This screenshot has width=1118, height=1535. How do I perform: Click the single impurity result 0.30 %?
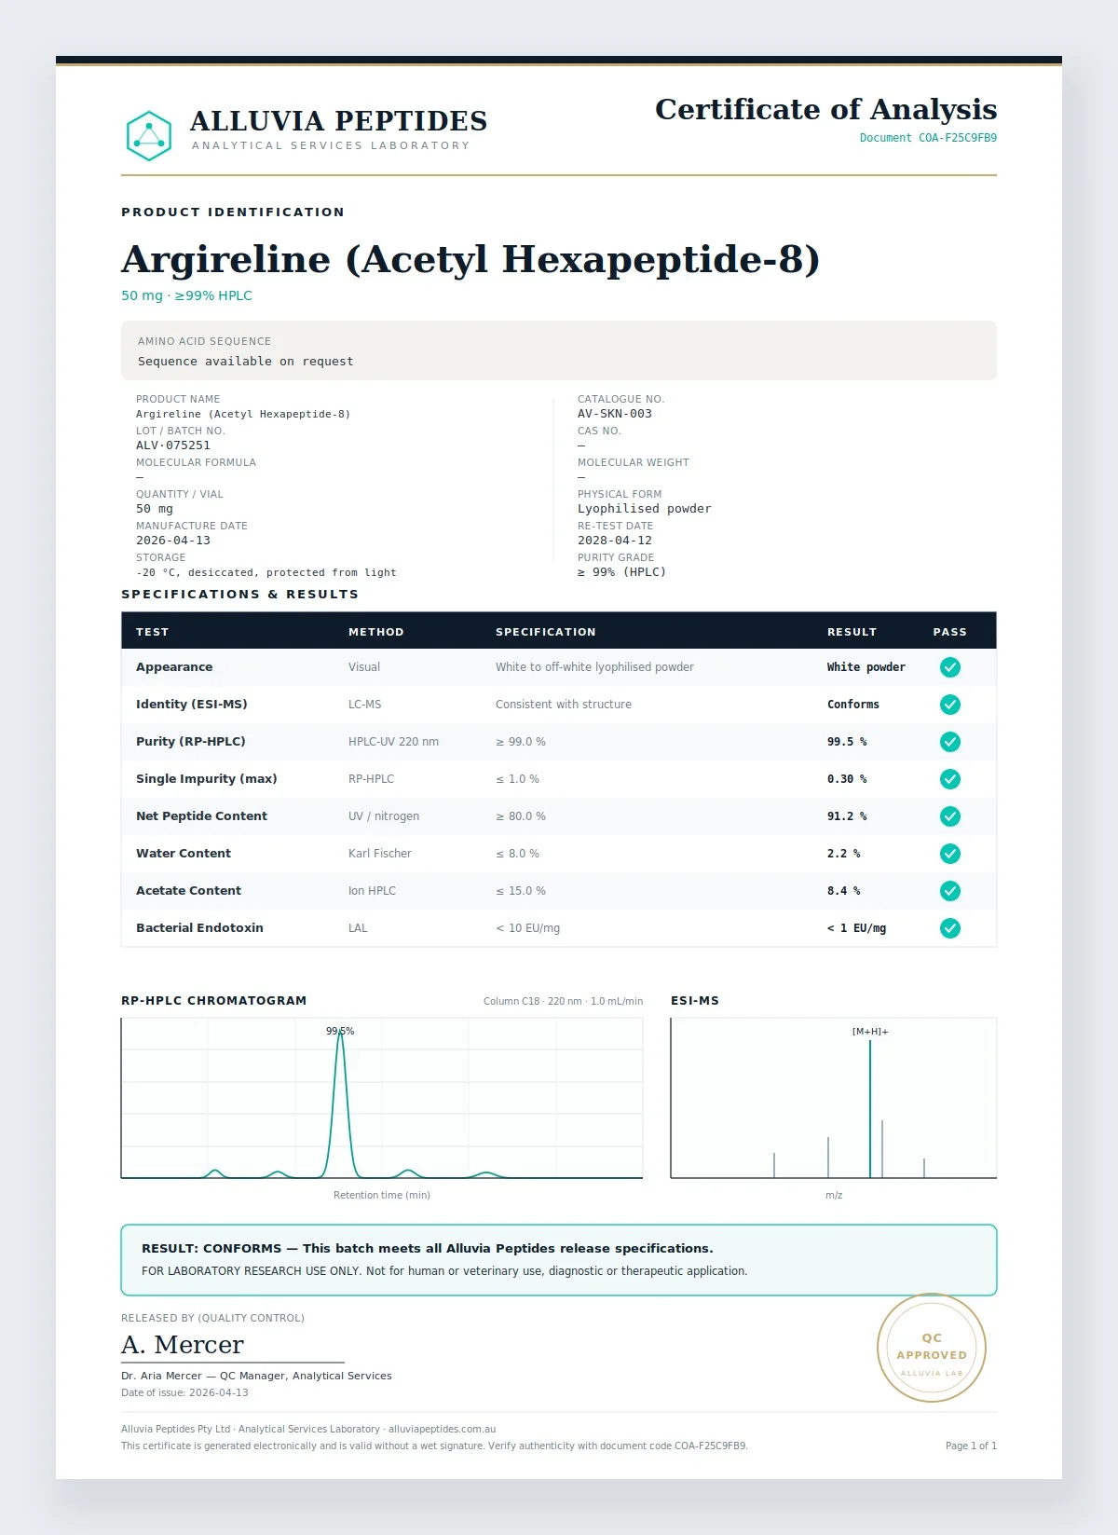pos(847,779)
